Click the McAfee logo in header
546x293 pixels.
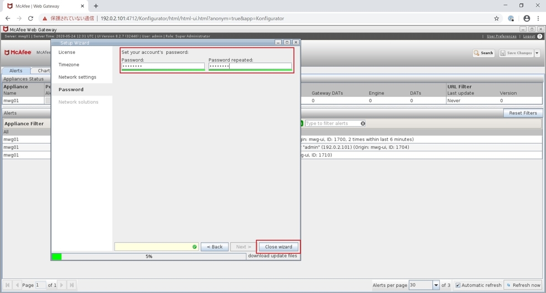point(18,52)
